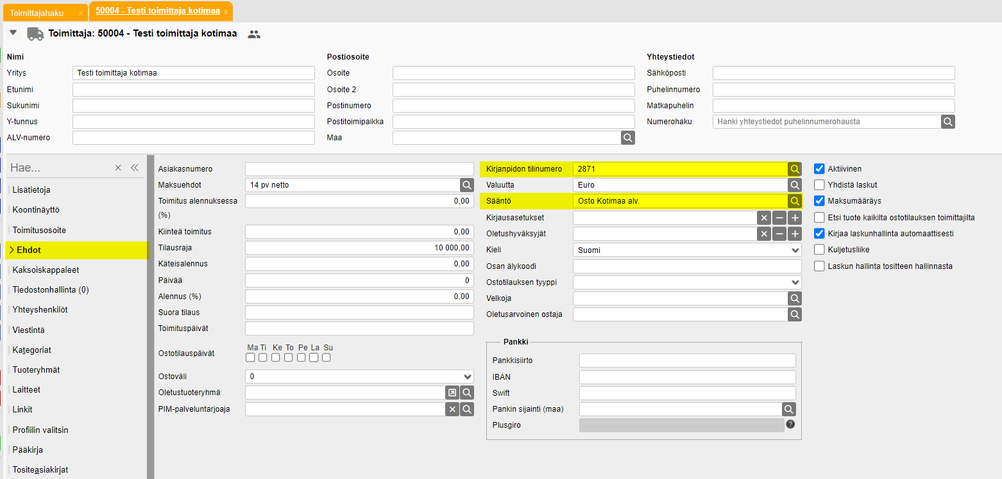Close the Toimittajahaku tab
Screen dimensions: 1002x479
coord(80,13)
